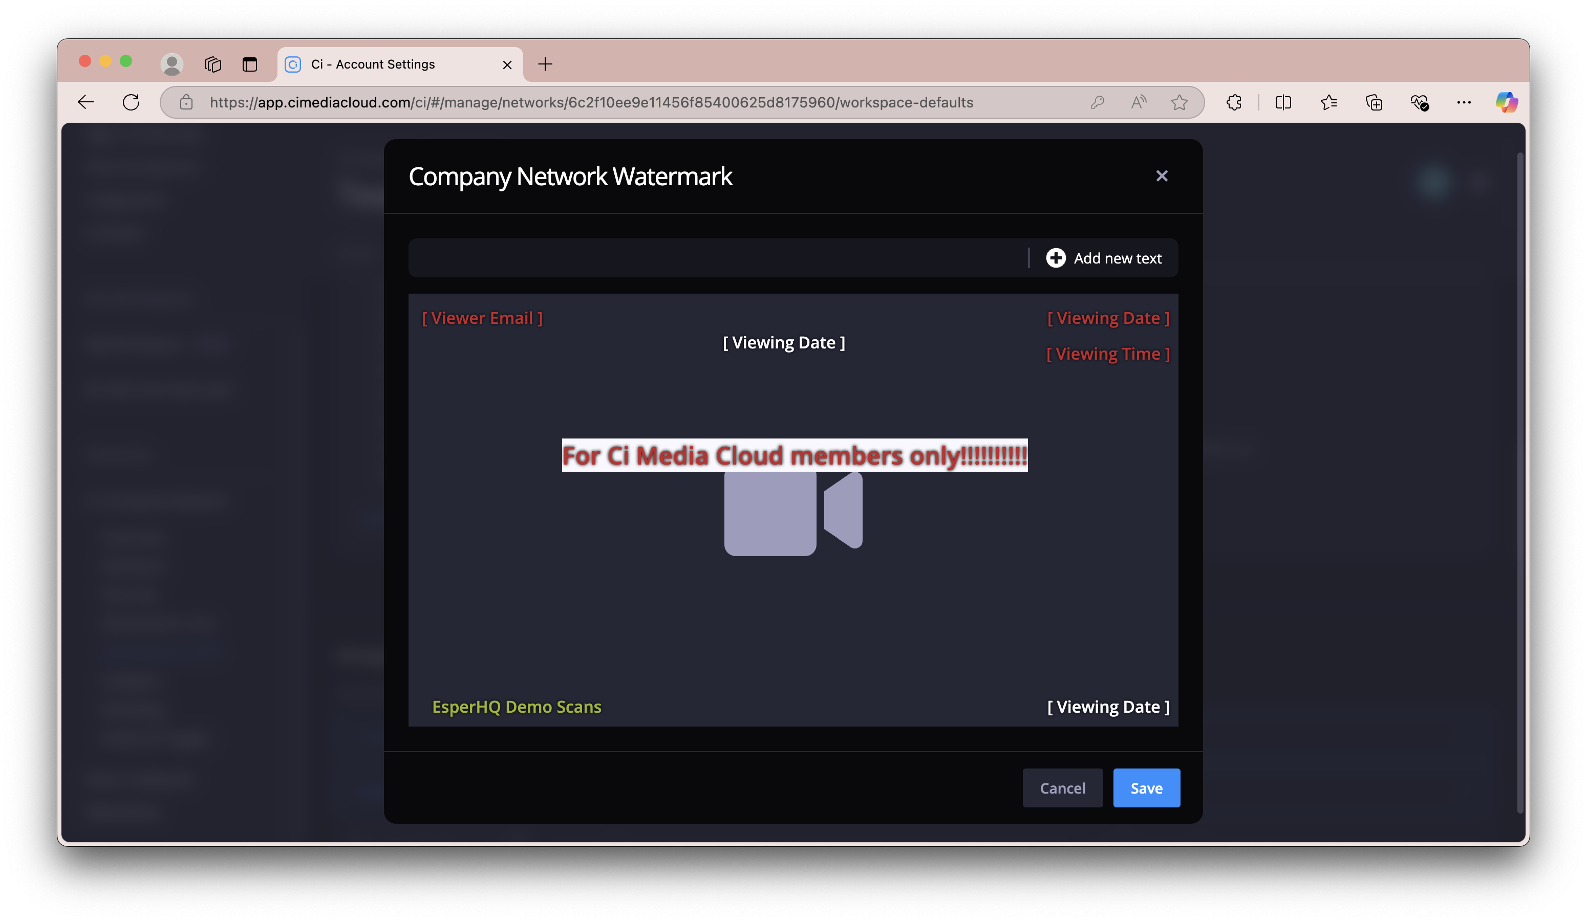
Task: Toggle vertical tabs icon
Action: click(x=250, y=64)
